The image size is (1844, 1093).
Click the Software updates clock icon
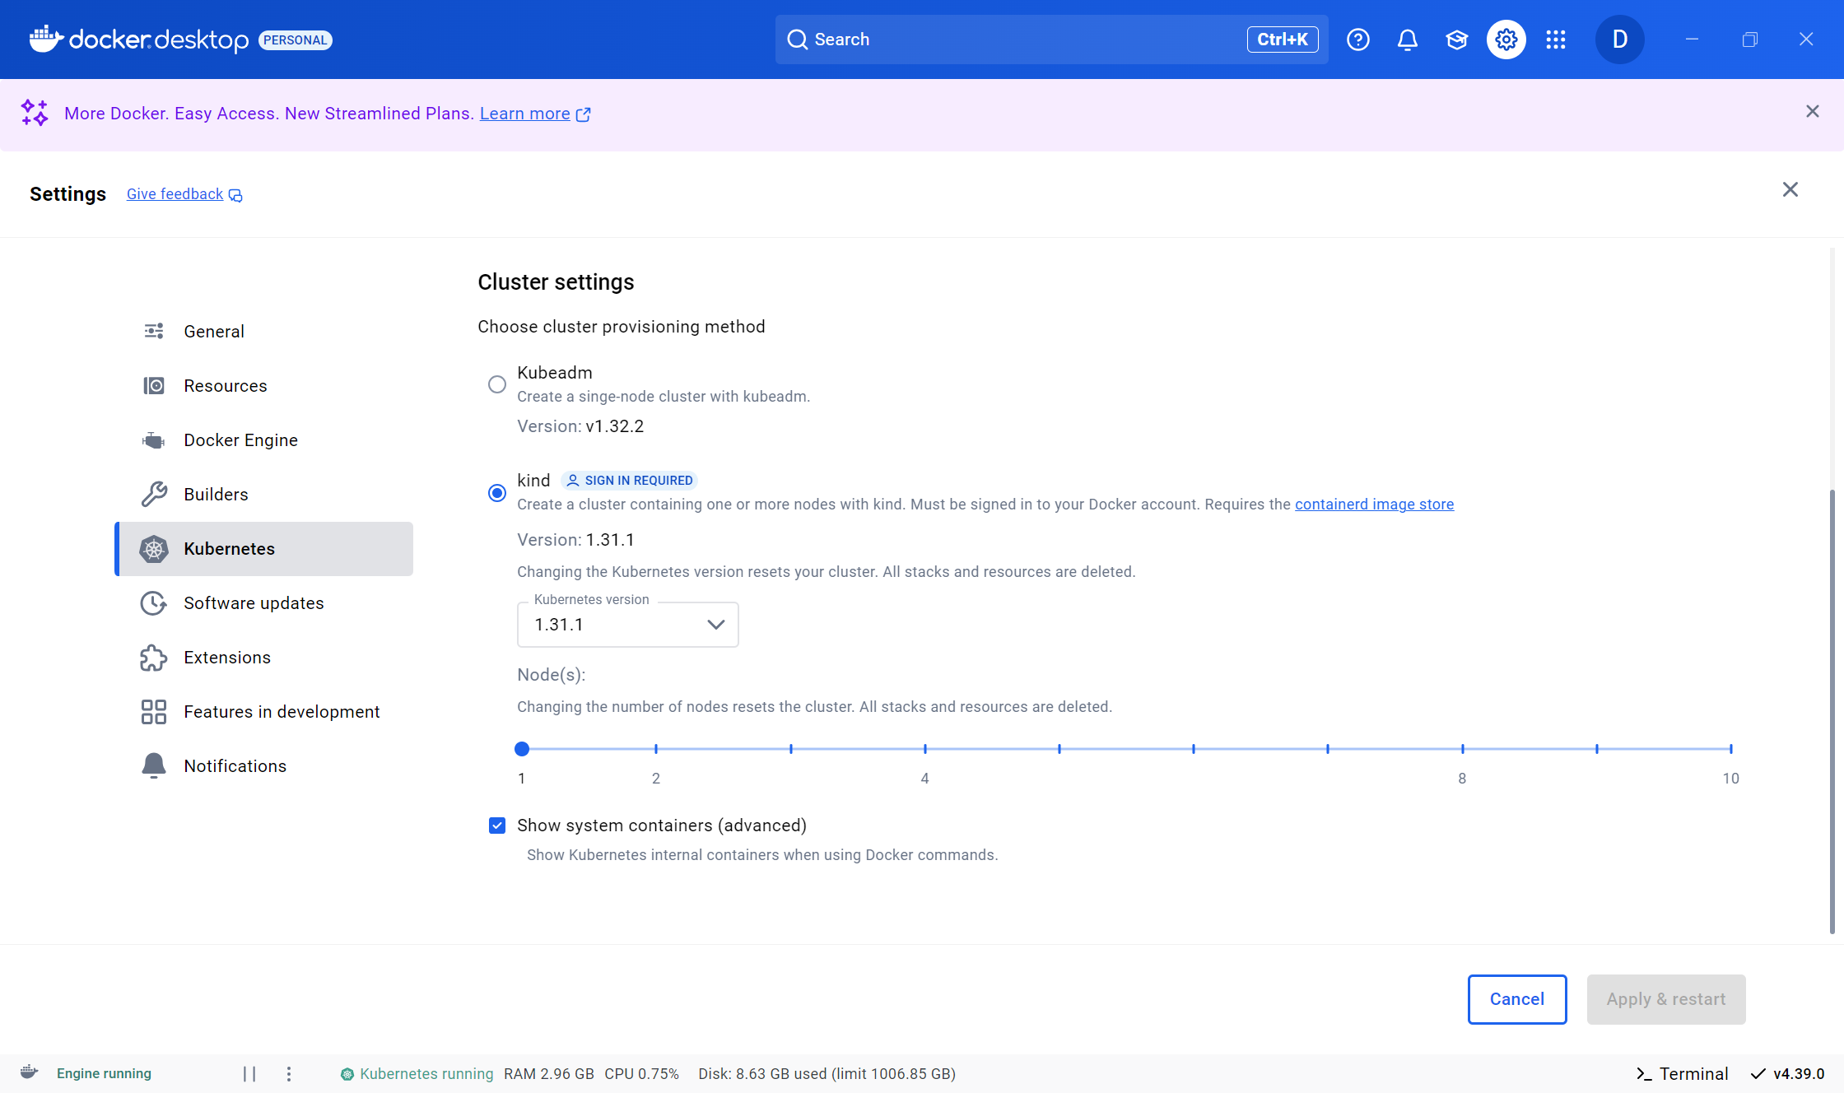coord(154,603)
